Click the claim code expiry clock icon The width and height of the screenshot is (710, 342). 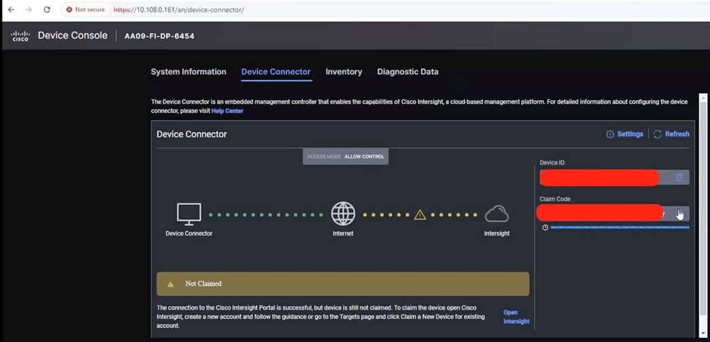[x=545, y=228]
